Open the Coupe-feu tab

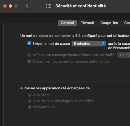[109, 23]
